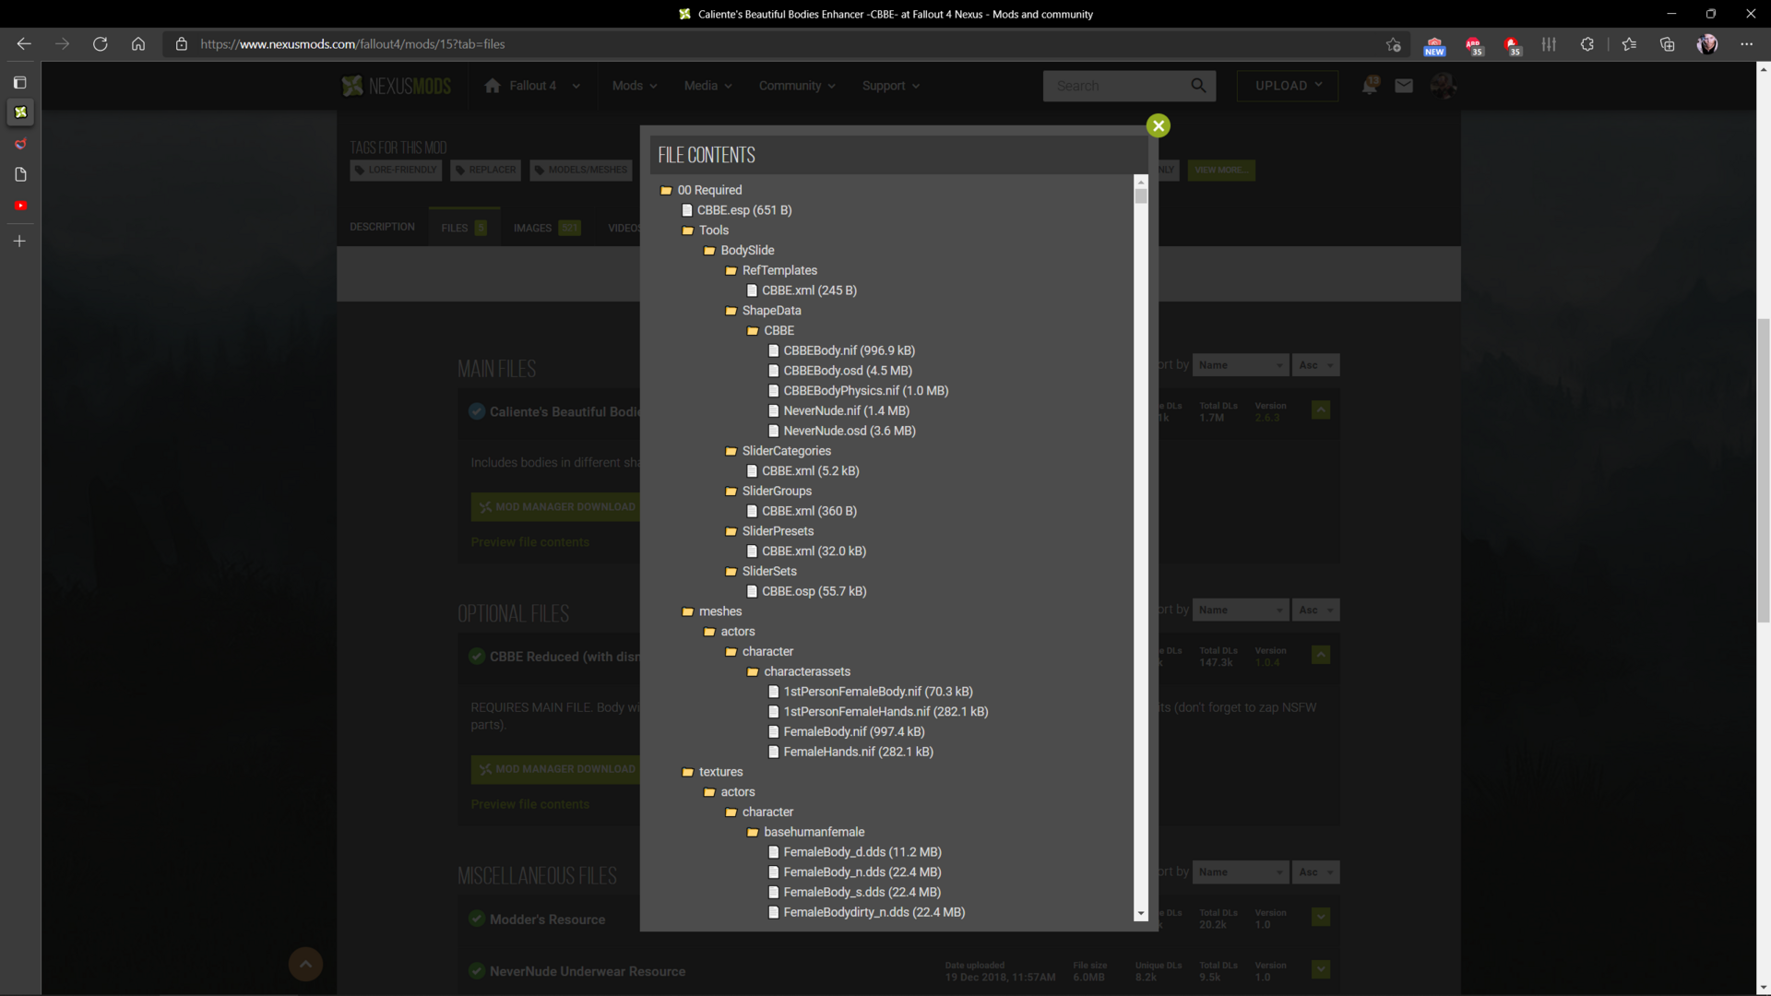Switch to the Files tab
Viewport: 1771px width, 996px height.
464,227
